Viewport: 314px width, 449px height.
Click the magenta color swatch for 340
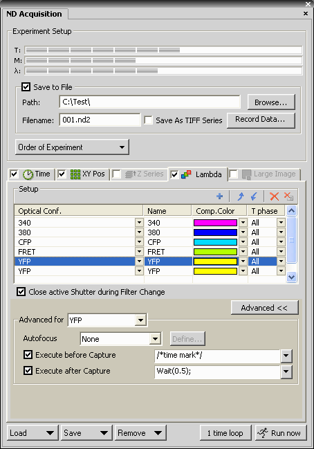[x=215, y=223]
